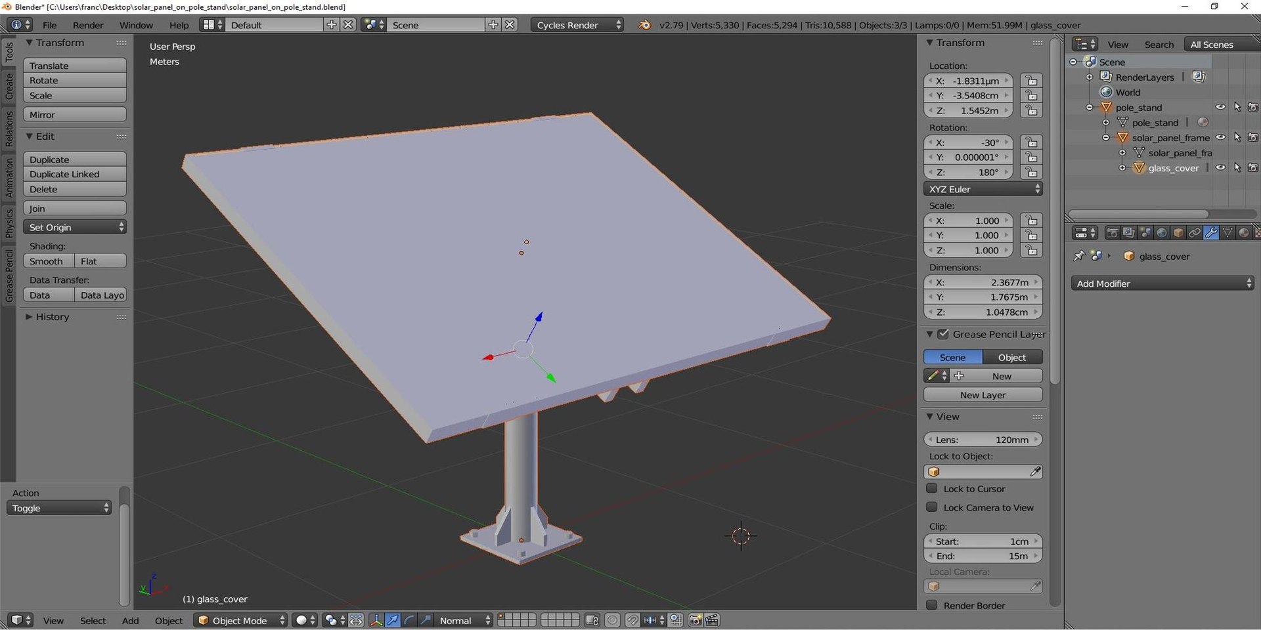Switch to Constraints properties chain icon
The image size is (1261, 630).
1195,233
